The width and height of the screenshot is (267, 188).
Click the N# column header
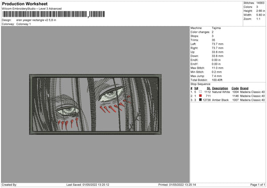pos(196,88)
